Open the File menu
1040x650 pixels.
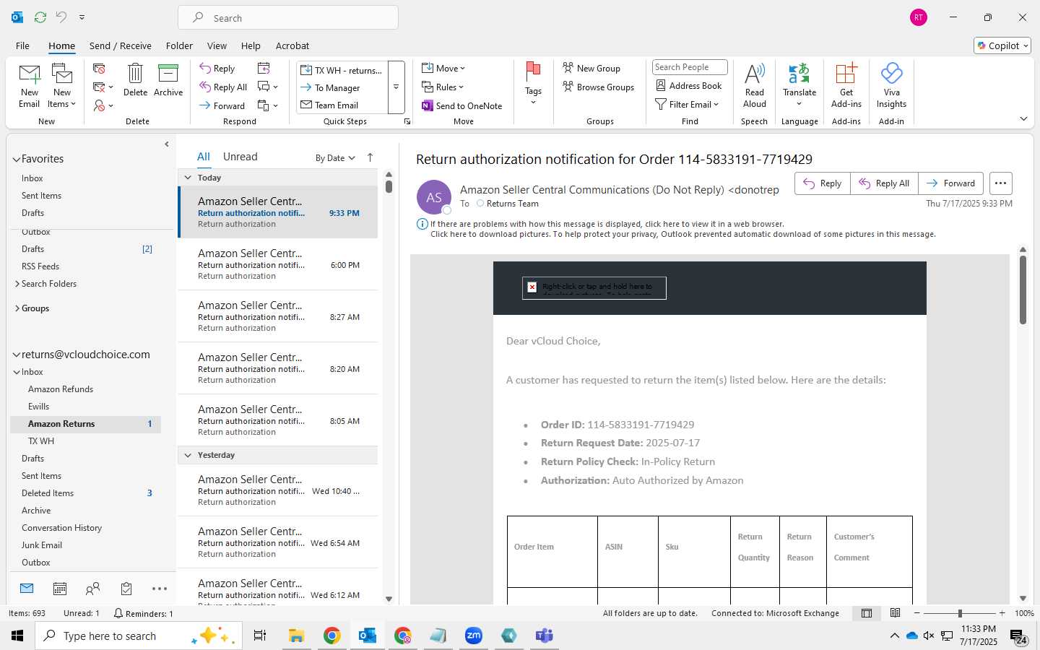pos(22,45)
